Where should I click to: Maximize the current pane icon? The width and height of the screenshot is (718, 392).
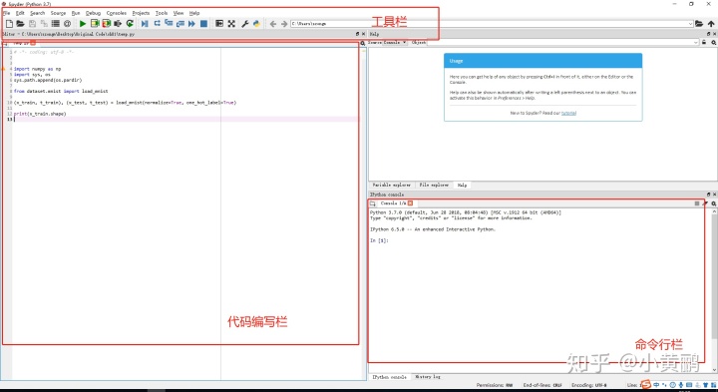[x=219, y=23]
